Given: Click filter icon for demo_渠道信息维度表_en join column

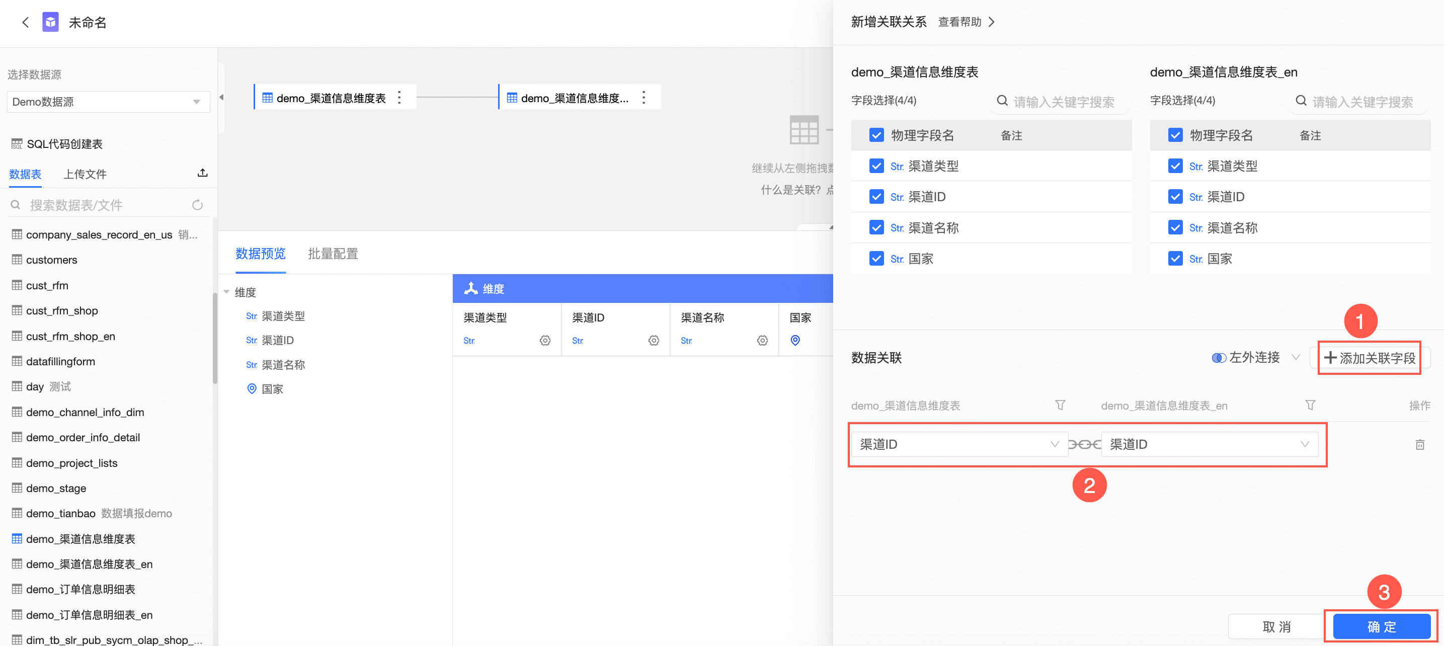Looking at the screenshot, I should tap(1310, 405).
